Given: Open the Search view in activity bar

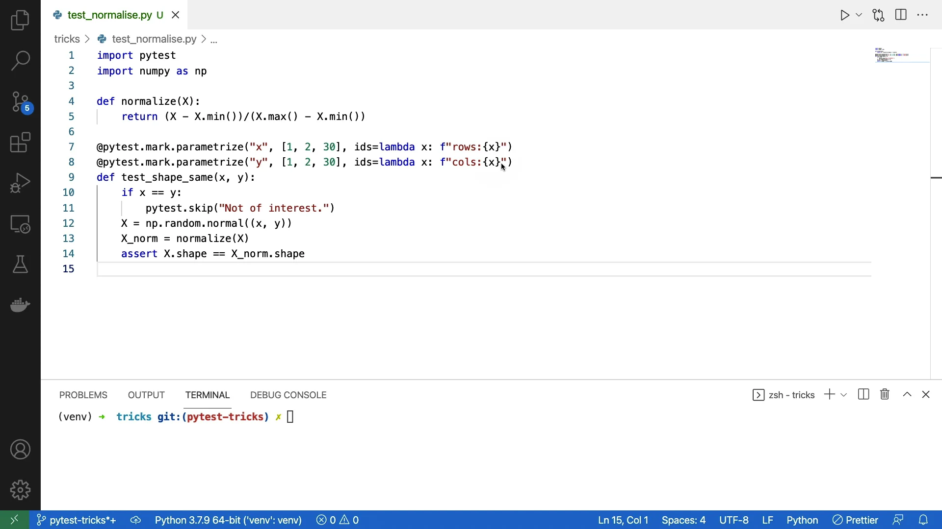Looking at the screenshot, I should click(x=20, y=61).
